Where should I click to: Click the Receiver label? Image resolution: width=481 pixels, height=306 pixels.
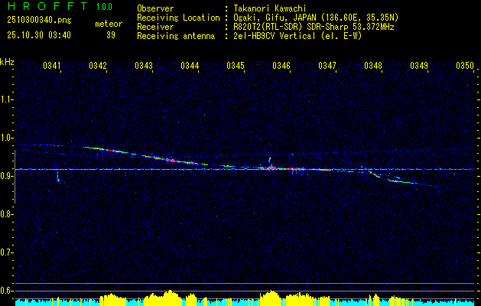[x=155, y=27]
